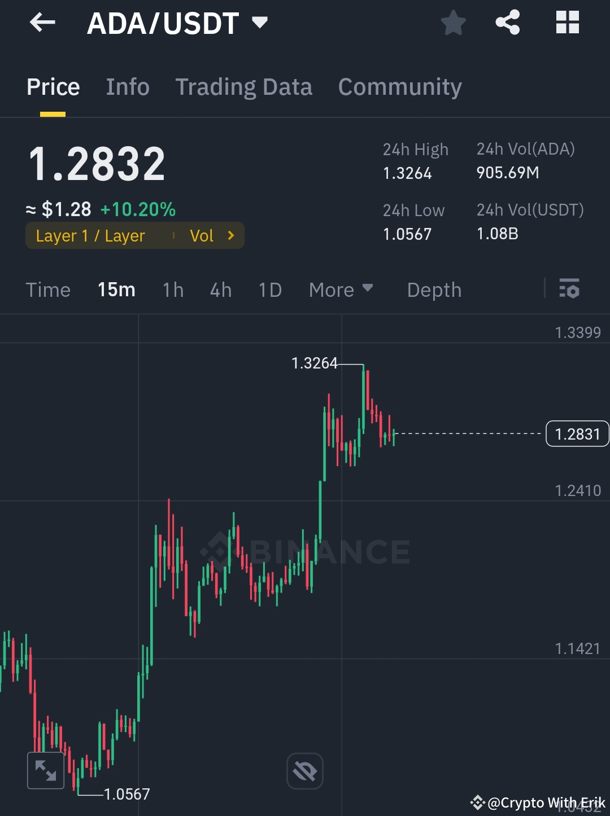Open the Vol chevron arrow
Image resolution: width=610 pixels, height=816 pixels.
230,235
